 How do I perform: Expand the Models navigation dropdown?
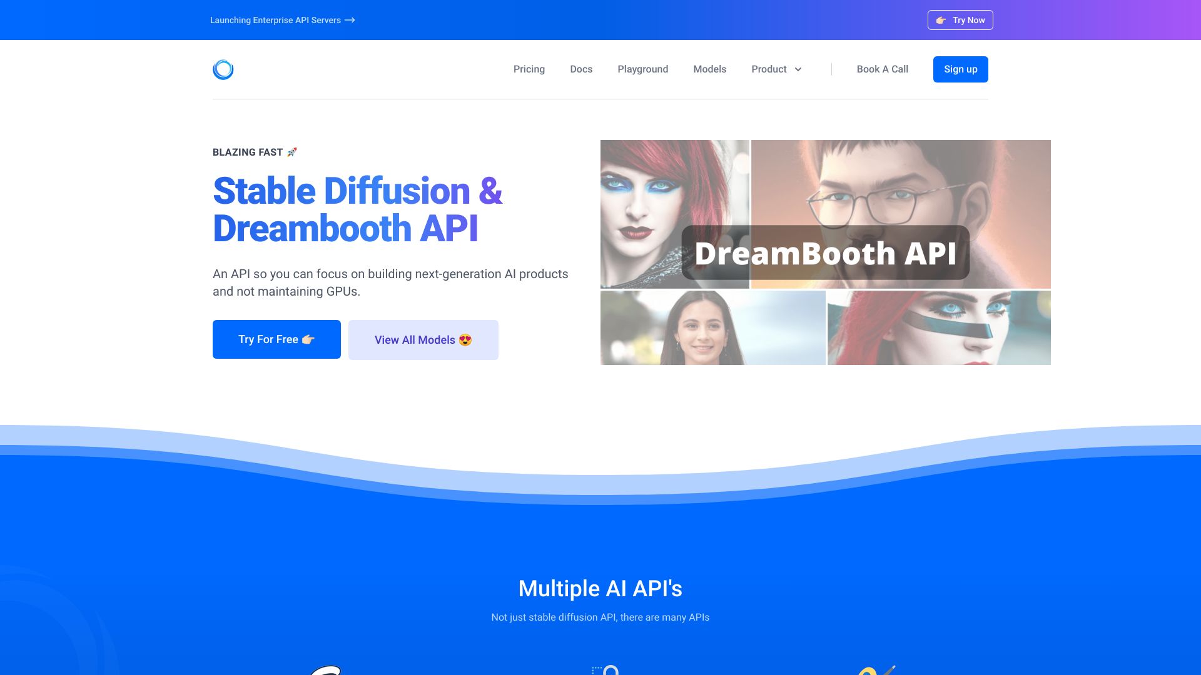coord(709,69)
